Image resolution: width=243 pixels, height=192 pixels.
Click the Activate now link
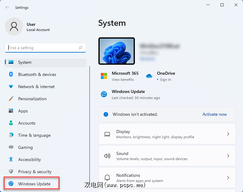pos(215,114)
